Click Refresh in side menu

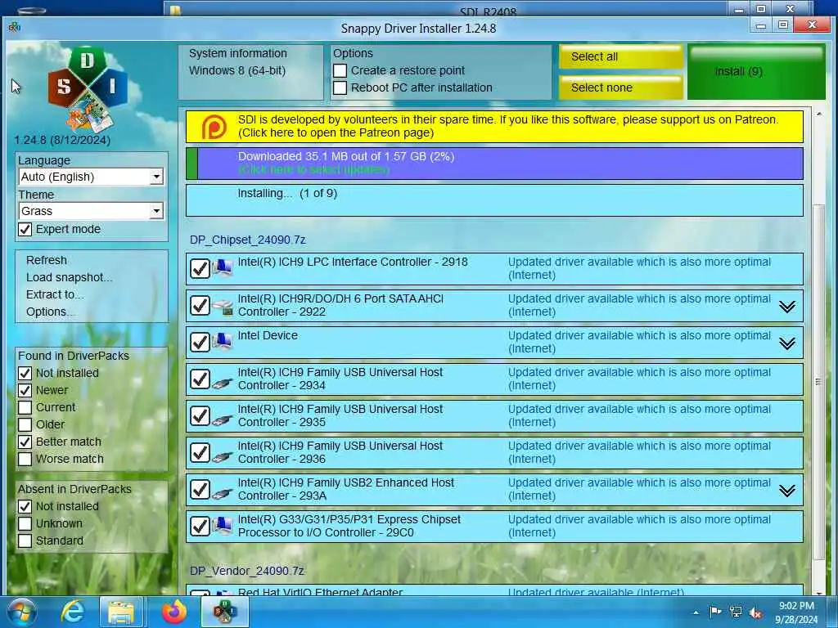(47, 260)
